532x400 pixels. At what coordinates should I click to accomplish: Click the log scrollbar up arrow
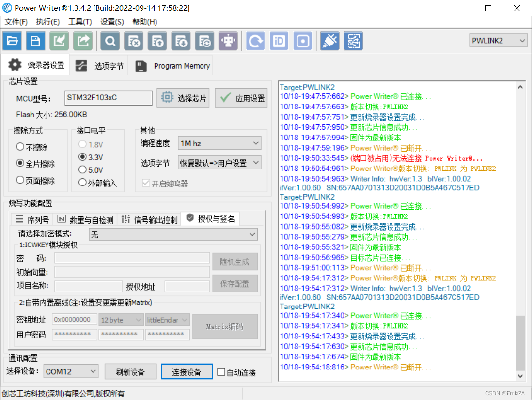[520, 87]
